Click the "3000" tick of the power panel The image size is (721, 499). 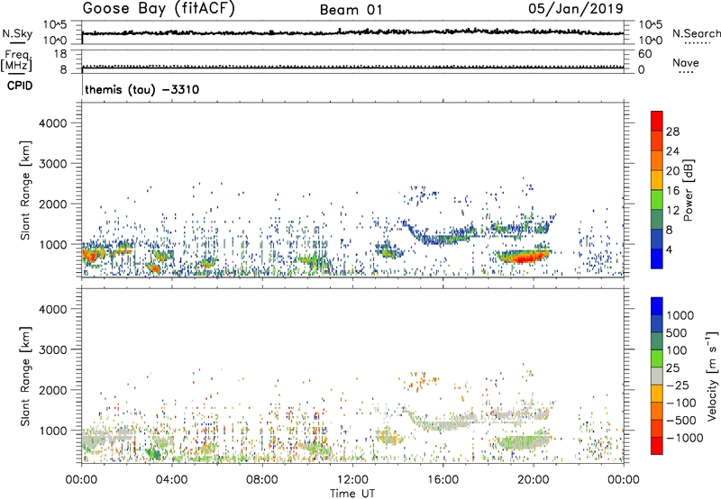53,164
